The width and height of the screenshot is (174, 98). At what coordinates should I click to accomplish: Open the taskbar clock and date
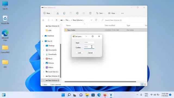tap(165, 95)
